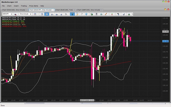Click the green EMA(EUR/JPY.Close,3) legend
This screenshot has height=107, width=171.
click(x=13, y=21)
